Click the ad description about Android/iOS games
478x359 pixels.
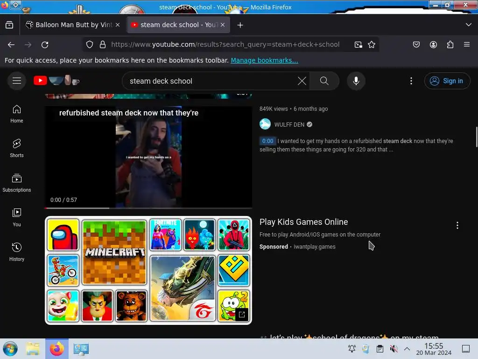tap(320, 235)
